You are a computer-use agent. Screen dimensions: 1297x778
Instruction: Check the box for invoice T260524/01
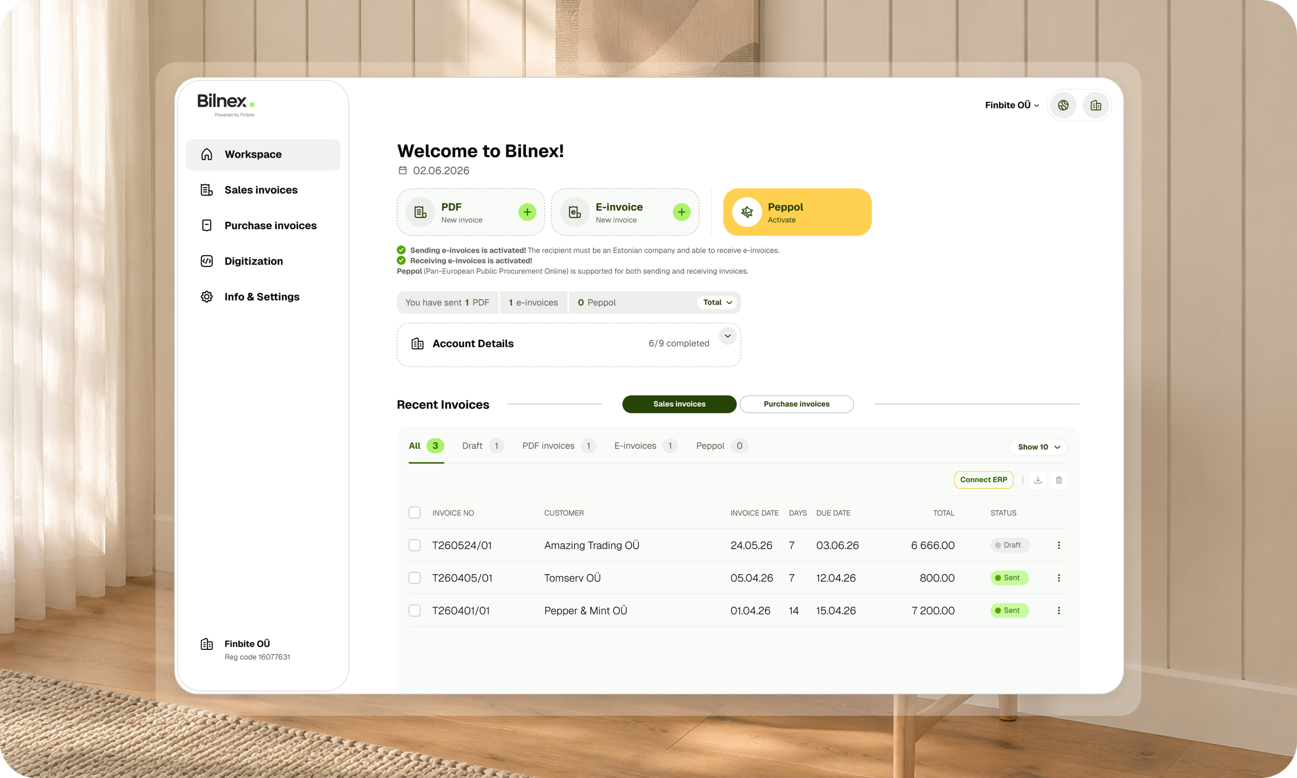(414, 545)
